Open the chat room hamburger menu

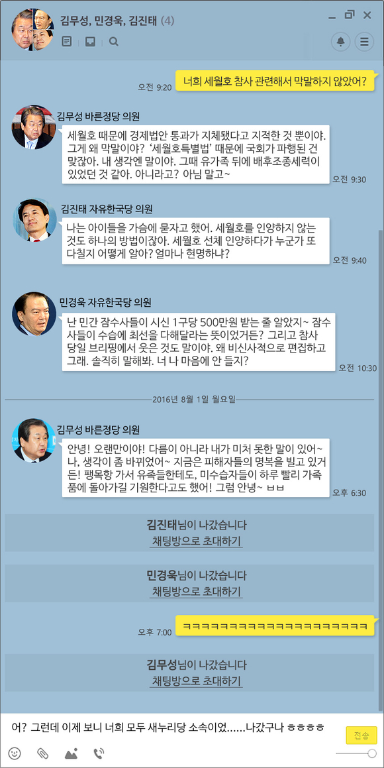point(364,42)
